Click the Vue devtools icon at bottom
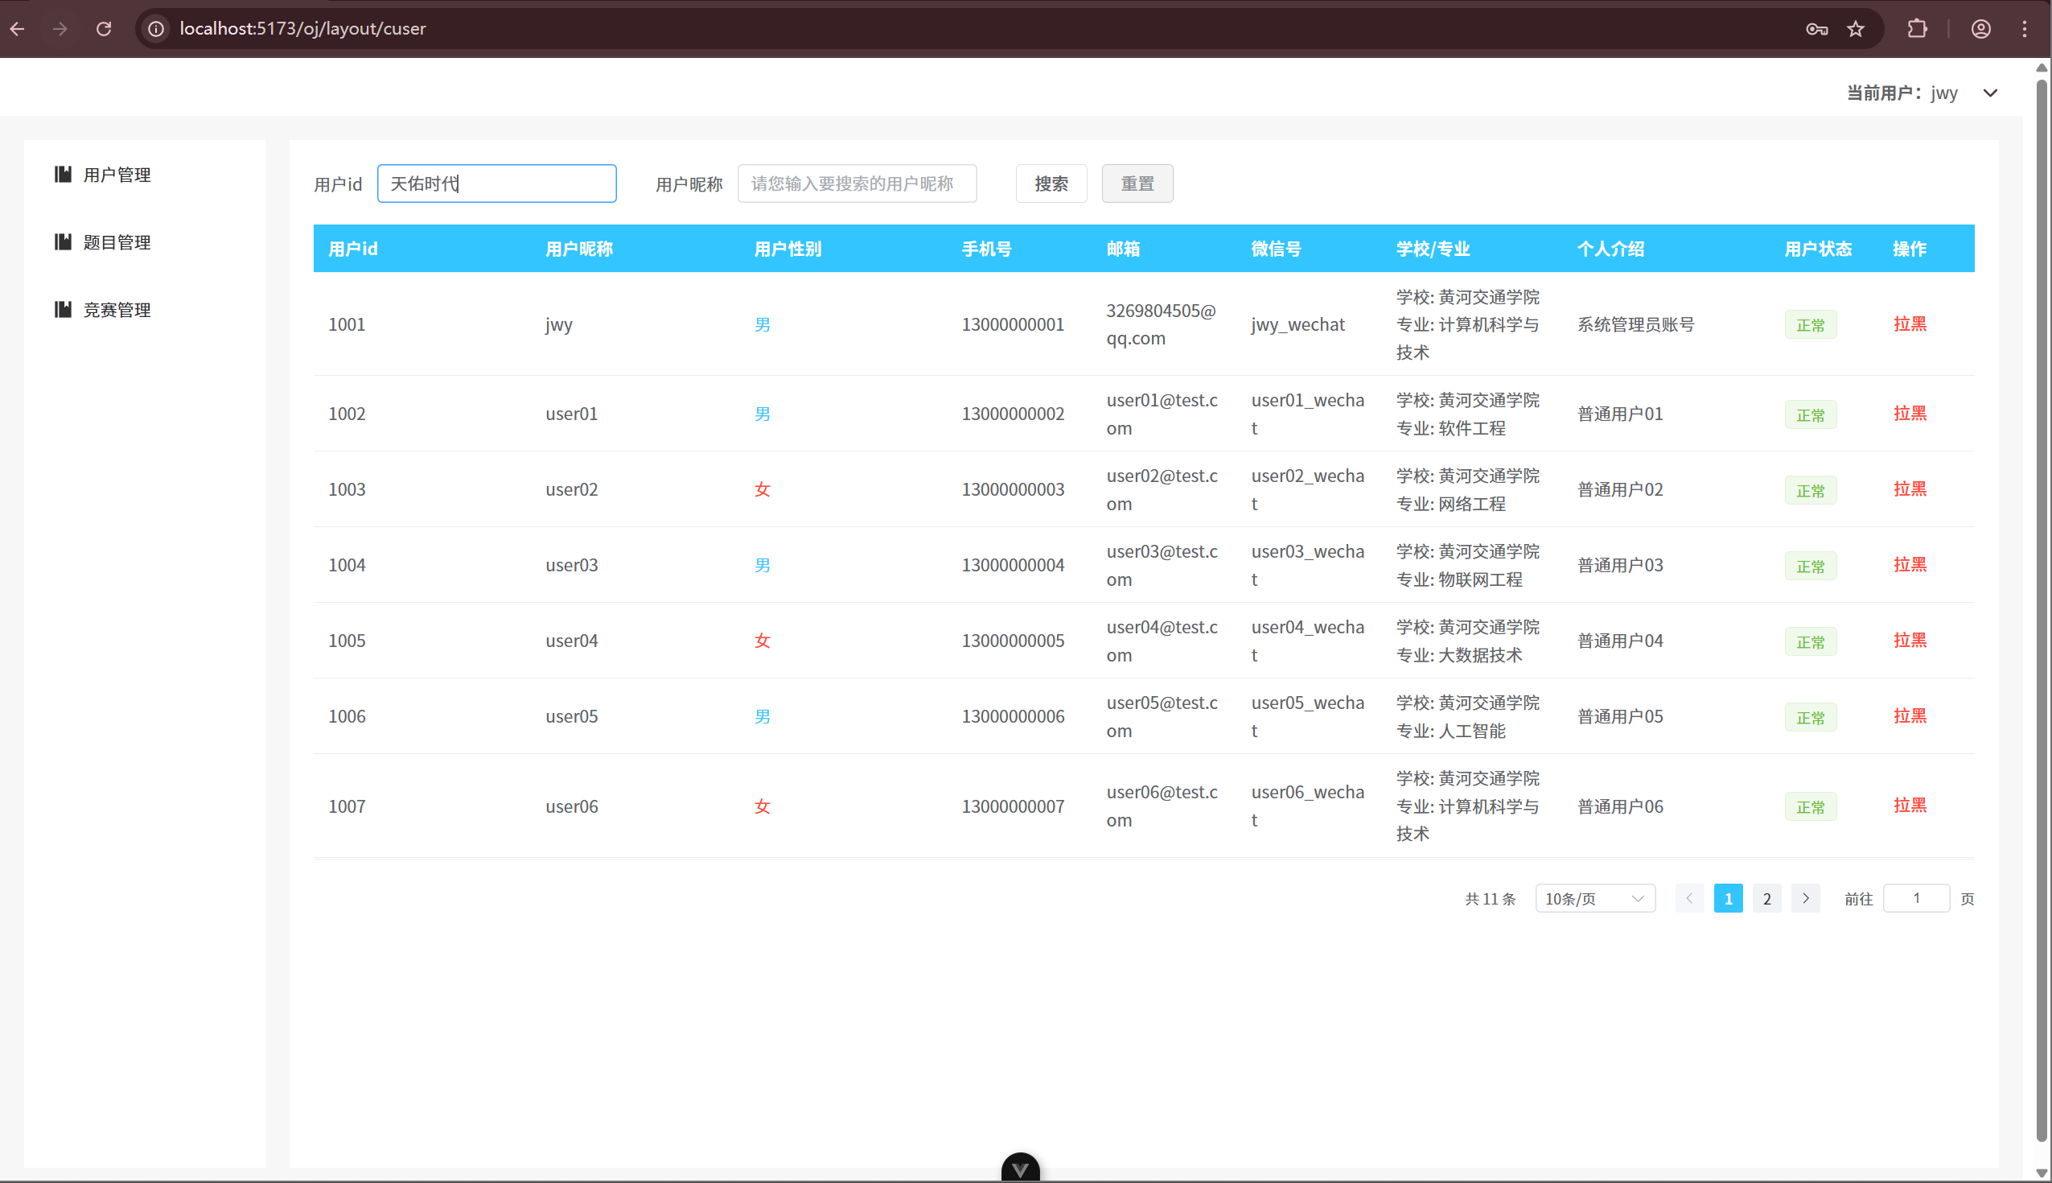Viewport: 2052px width, 1183px height. click(1020, 1169)
